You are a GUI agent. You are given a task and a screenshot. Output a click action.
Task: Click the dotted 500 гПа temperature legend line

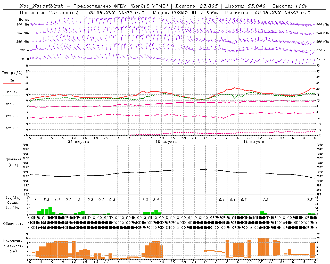(x=12, y=131)
